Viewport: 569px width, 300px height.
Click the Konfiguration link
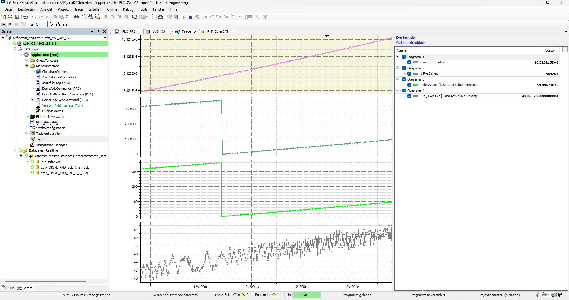point(406,38)
